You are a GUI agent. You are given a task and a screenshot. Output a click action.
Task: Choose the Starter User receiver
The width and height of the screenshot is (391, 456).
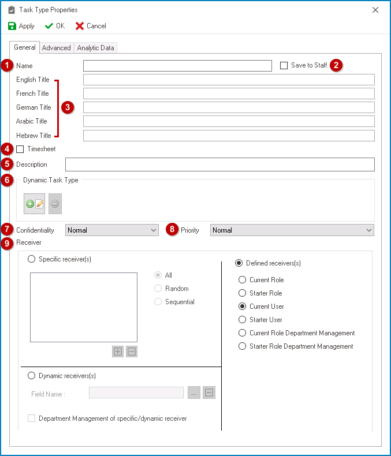(242, 320)
